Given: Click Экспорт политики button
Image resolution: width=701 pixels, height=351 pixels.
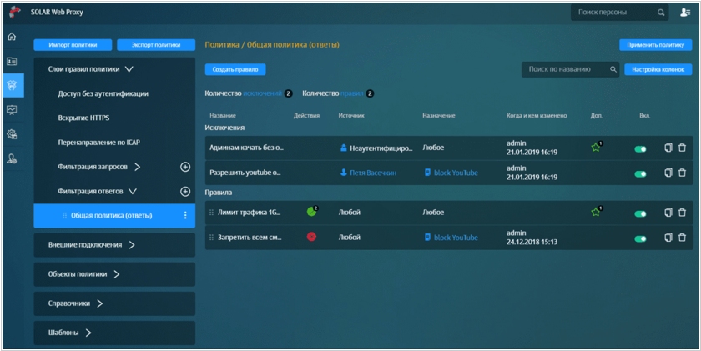Looking at the screenshot, I should click(156, 45).
